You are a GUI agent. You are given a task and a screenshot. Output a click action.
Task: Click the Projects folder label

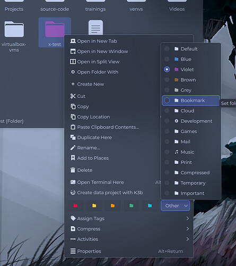tap(14, 9)
